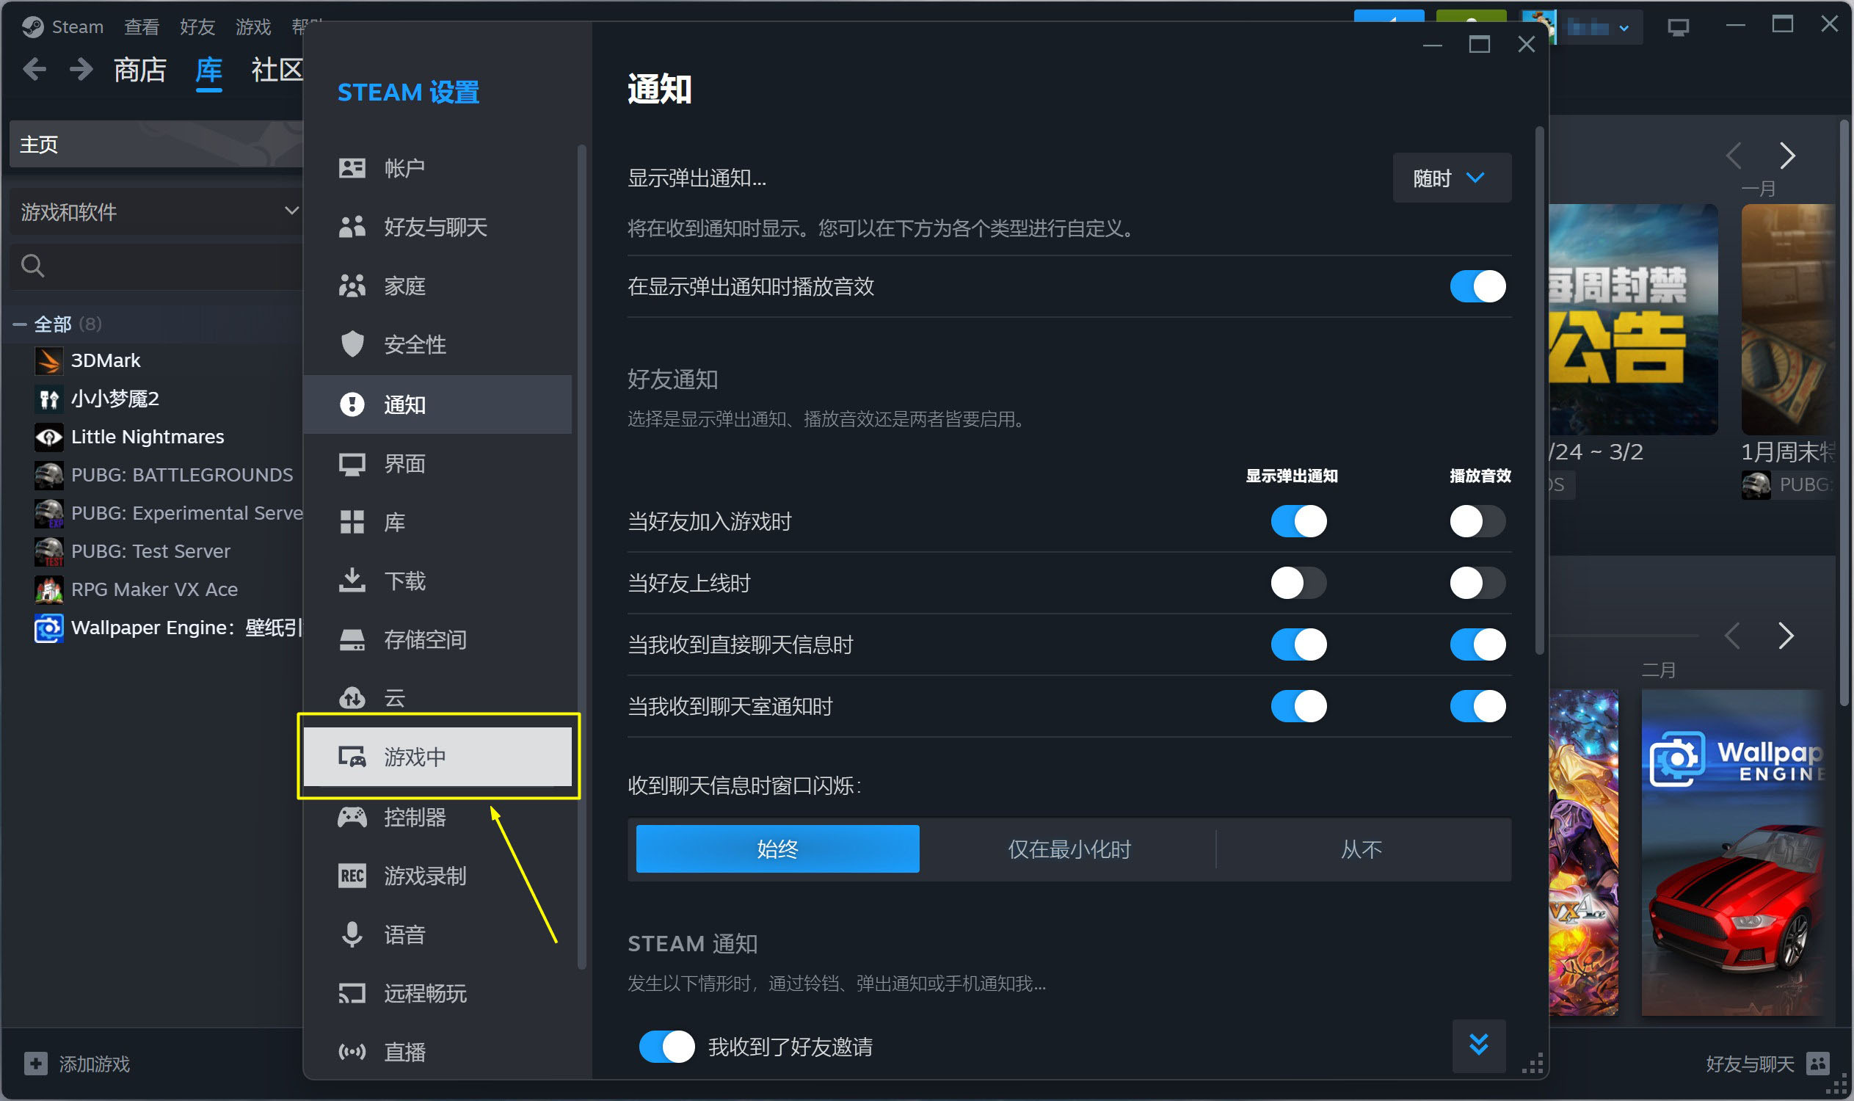Toggle popup for 当我收到聊天室通知时
Image resolution: width=1854 pixels, height=1101 pixels.
(1298, 705)
